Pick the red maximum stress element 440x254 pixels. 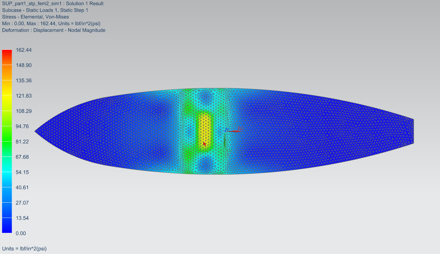pyautogui.click(x=204, y=144)
